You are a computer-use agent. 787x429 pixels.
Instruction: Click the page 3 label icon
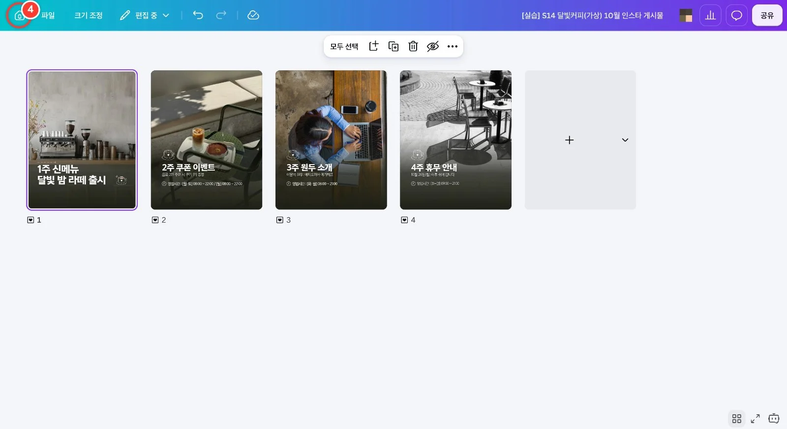pyautogui.click(x=279, y=220)
